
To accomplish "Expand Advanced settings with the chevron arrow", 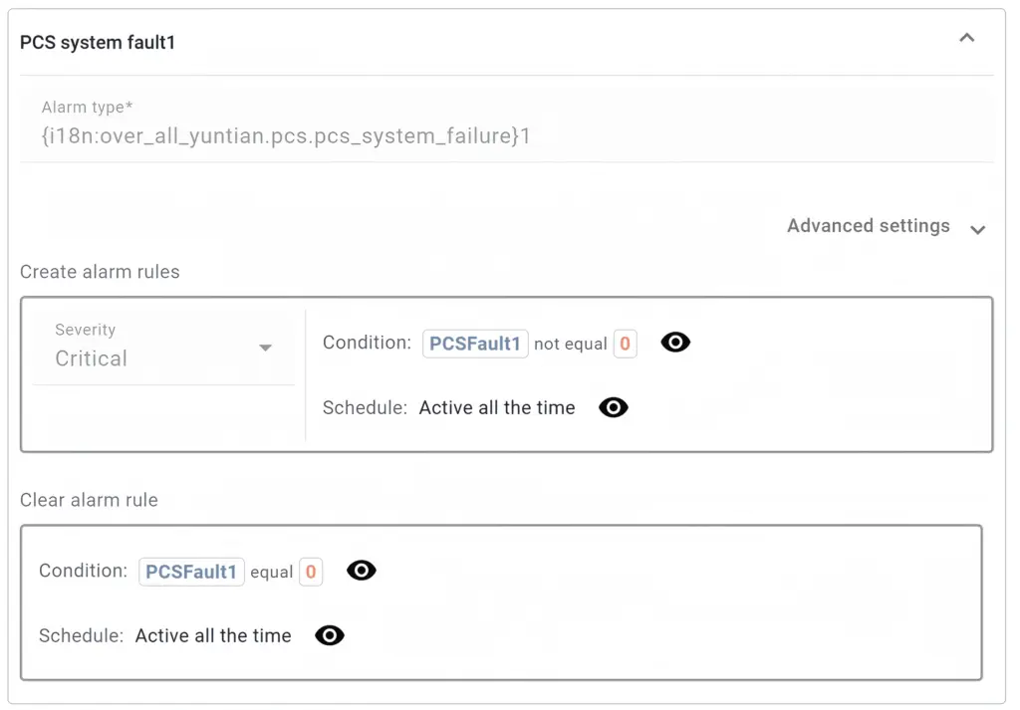I will (978, 229).
